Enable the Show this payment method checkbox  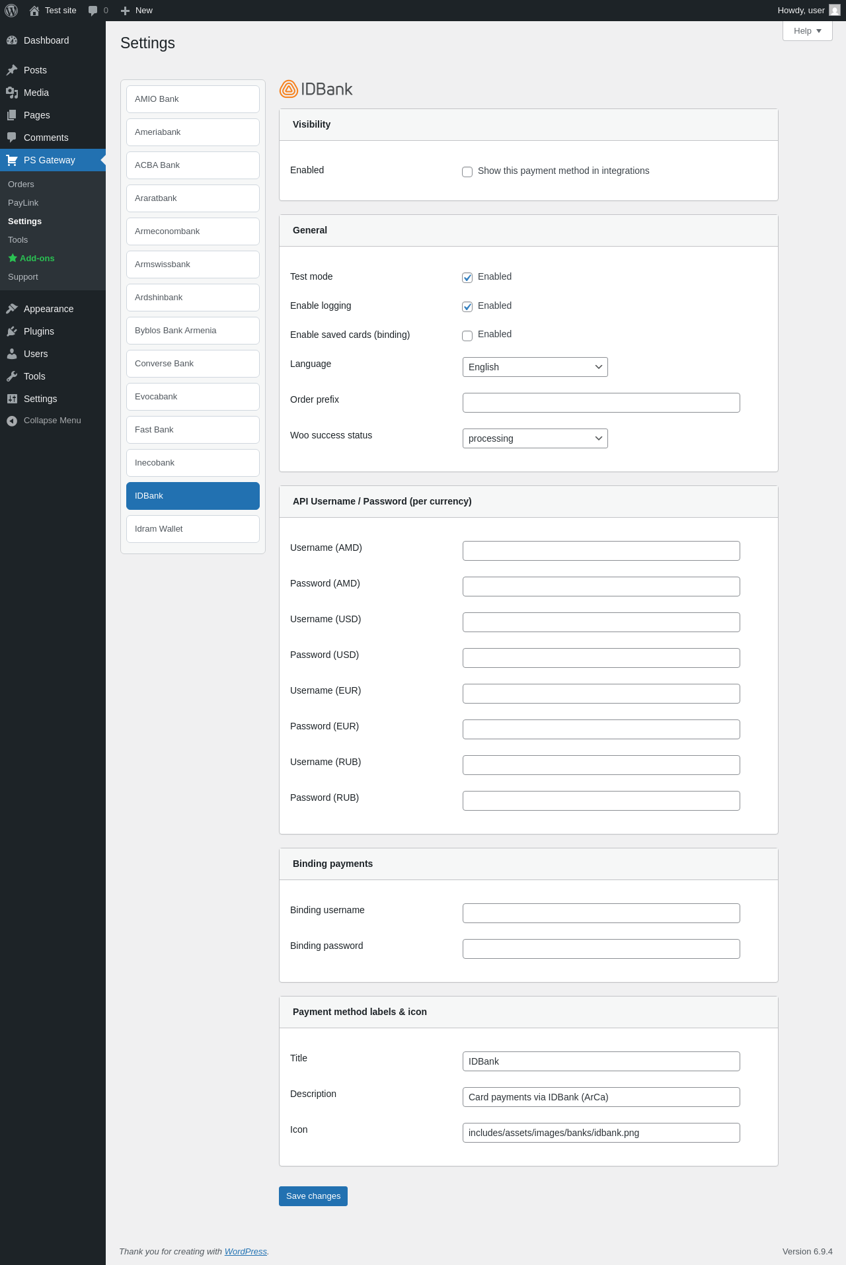point(467,172)
